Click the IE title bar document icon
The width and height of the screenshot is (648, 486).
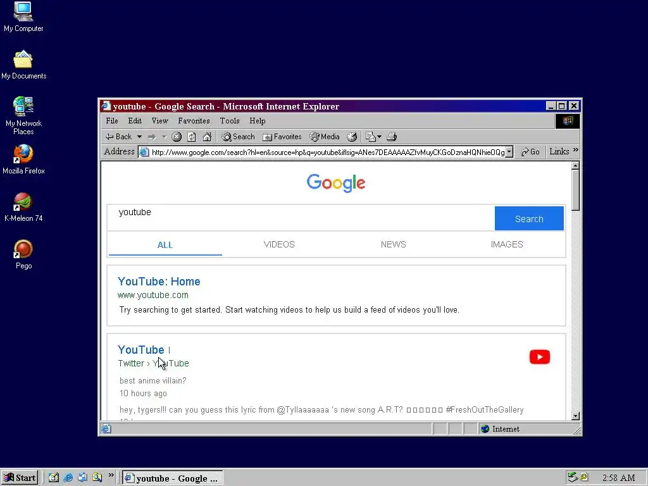(x=106, y=106)
